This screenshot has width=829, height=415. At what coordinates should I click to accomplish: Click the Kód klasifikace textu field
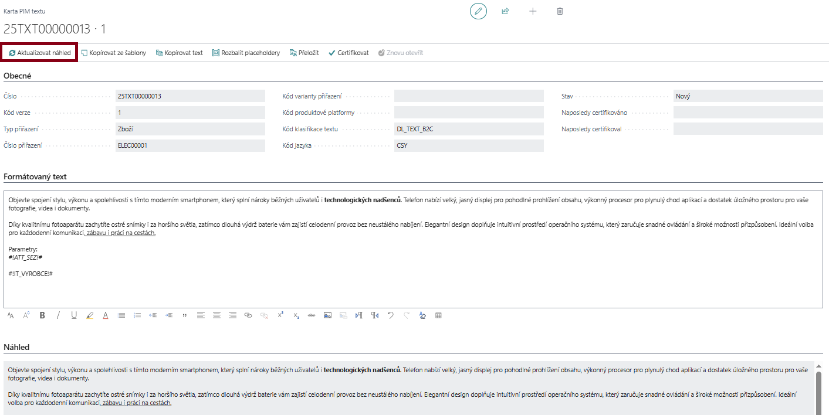pos(469,129)
